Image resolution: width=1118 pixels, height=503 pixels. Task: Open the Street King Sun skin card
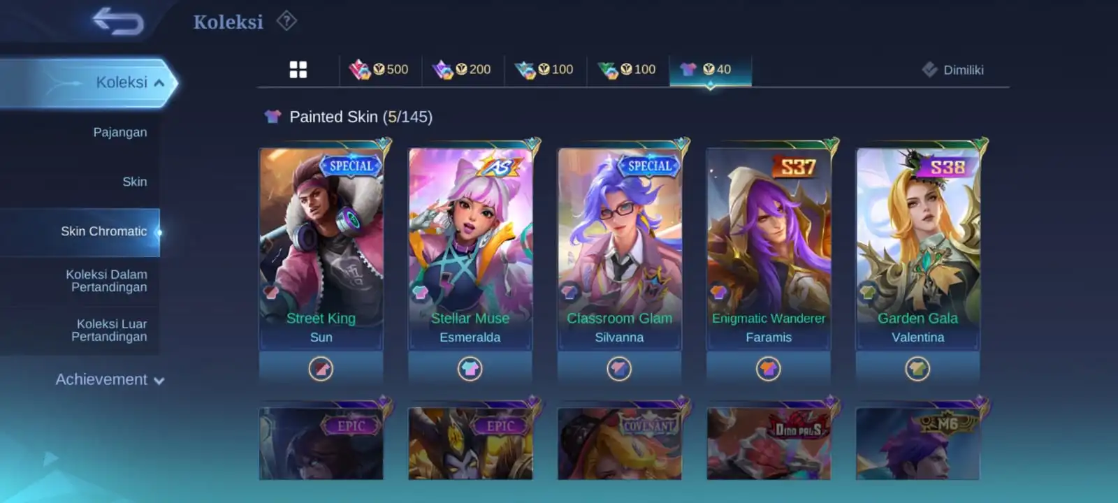coord(321,248)
